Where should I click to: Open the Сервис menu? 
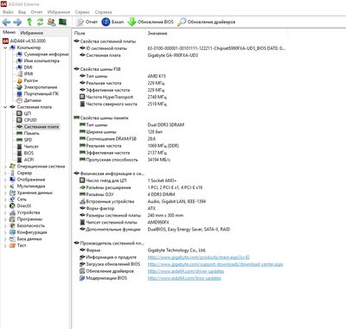82,12
